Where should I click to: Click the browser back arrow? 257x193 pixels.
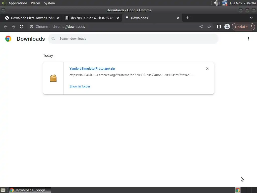(6, 27)
